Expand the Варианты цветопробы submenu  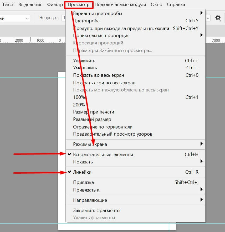98,13
